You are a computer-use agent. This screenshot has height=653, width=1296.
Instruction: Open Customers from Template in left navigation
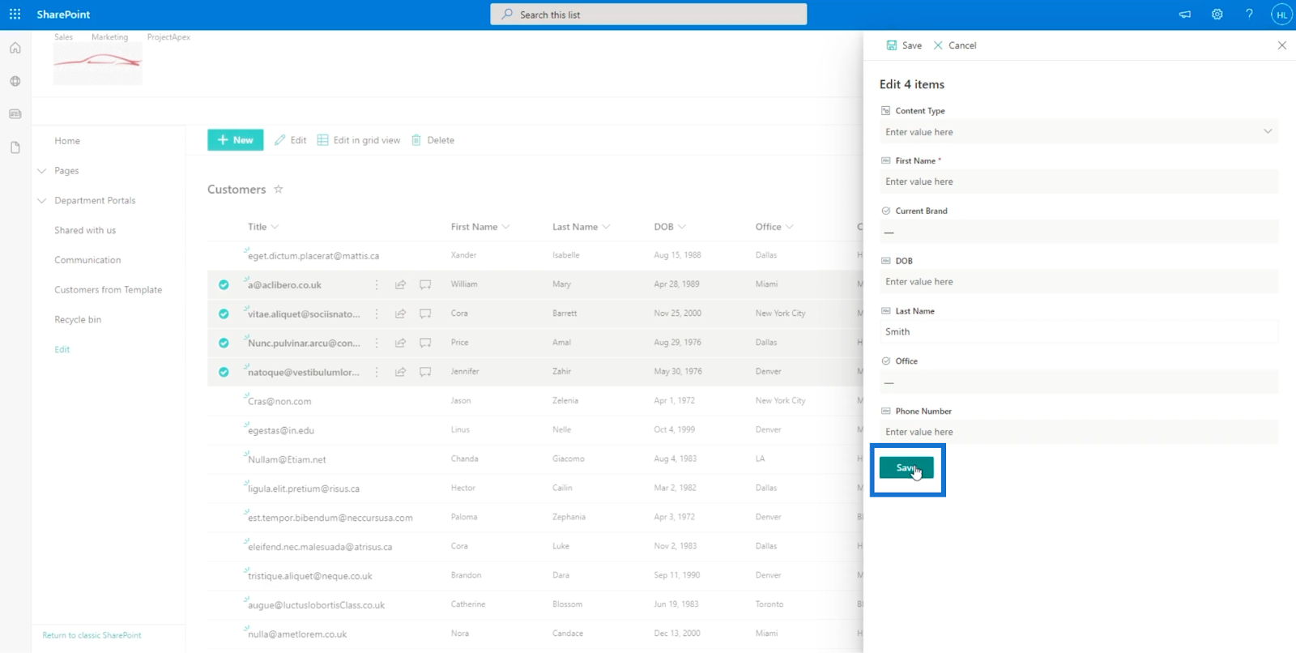coord(109,290)
